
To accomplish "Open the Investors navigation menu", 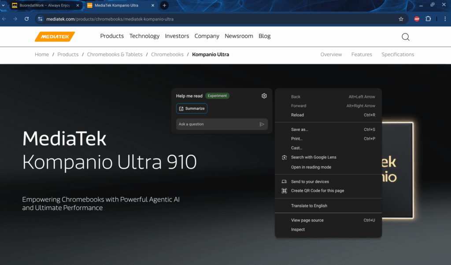I will (x=177, y=36).
